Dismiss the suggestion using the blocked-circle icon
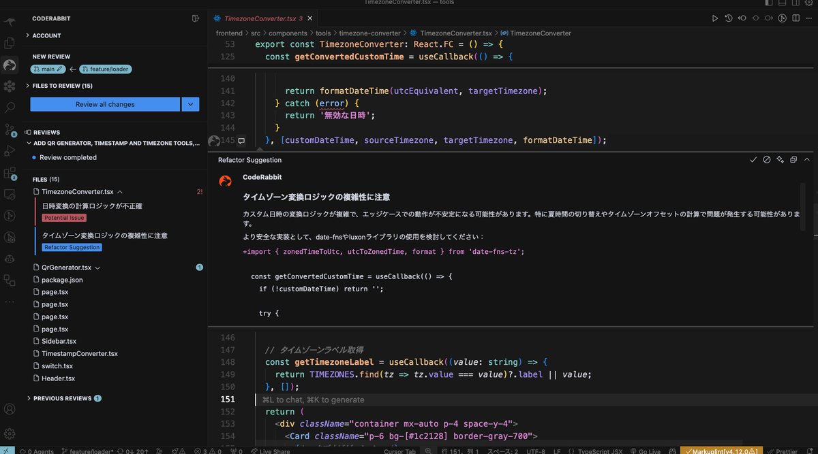818x454 pixels. (766, 160)
